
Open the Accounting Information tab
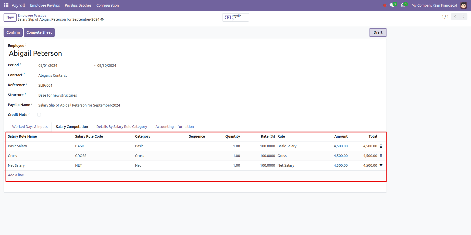pyautogui.click(x=175, y=127)
